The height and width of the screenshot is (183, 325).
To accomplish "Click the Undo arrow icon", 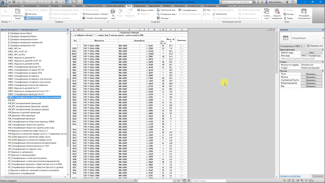I will (24, 2).
